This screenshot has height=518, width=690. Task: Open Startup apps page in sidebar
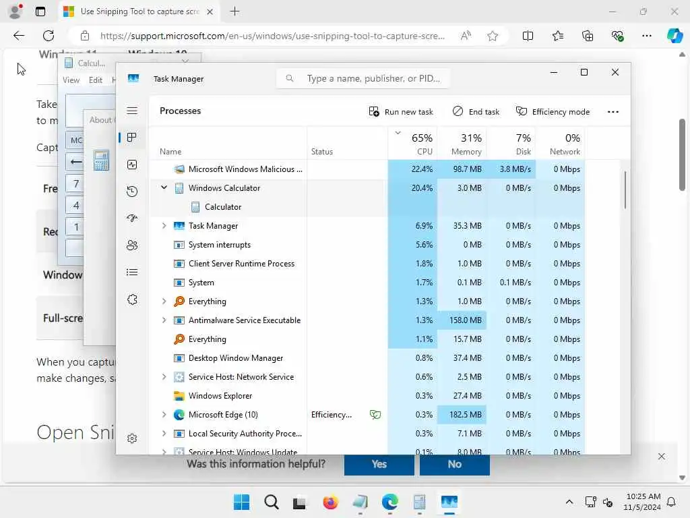coord(132,219)
